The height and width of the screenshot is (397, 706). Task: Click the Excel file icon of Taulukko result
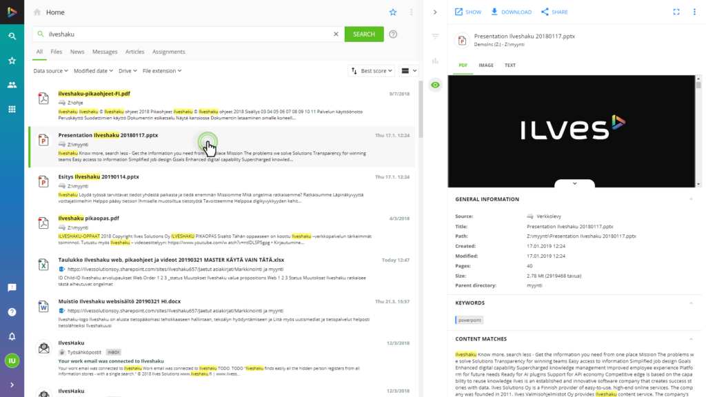(43, 265)
